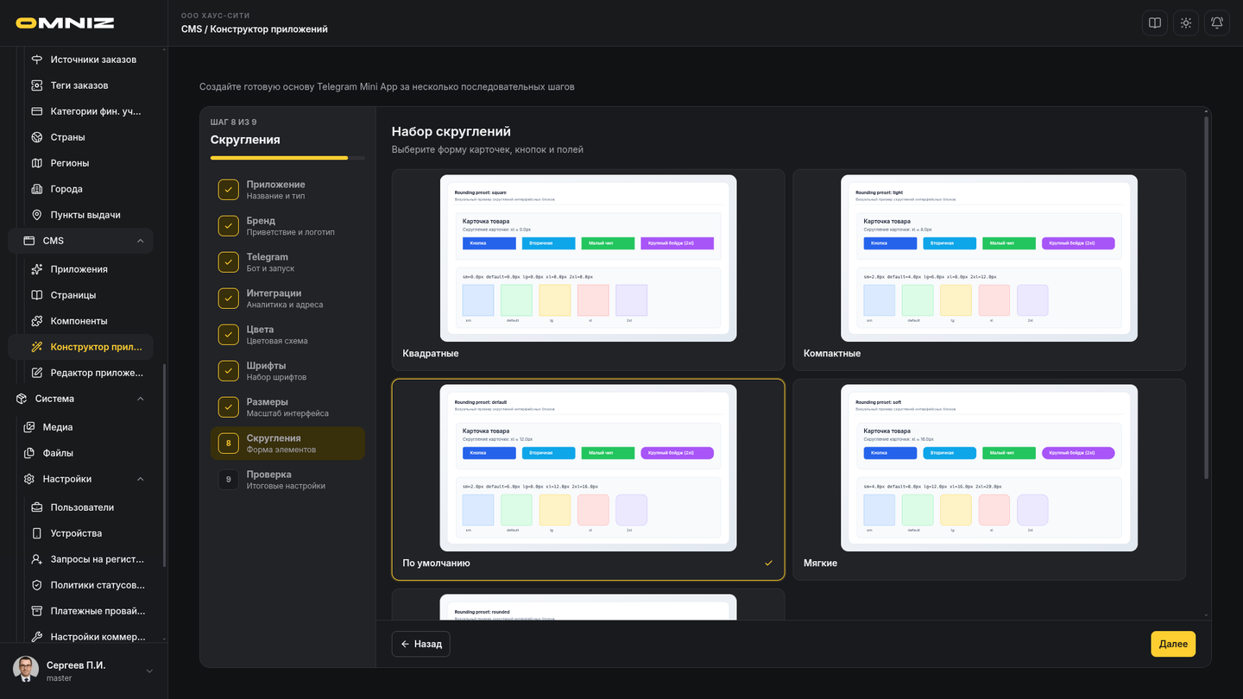Click the Политики статусов shield icon
The image size is (1243, 699).
(x=37, y=585)
